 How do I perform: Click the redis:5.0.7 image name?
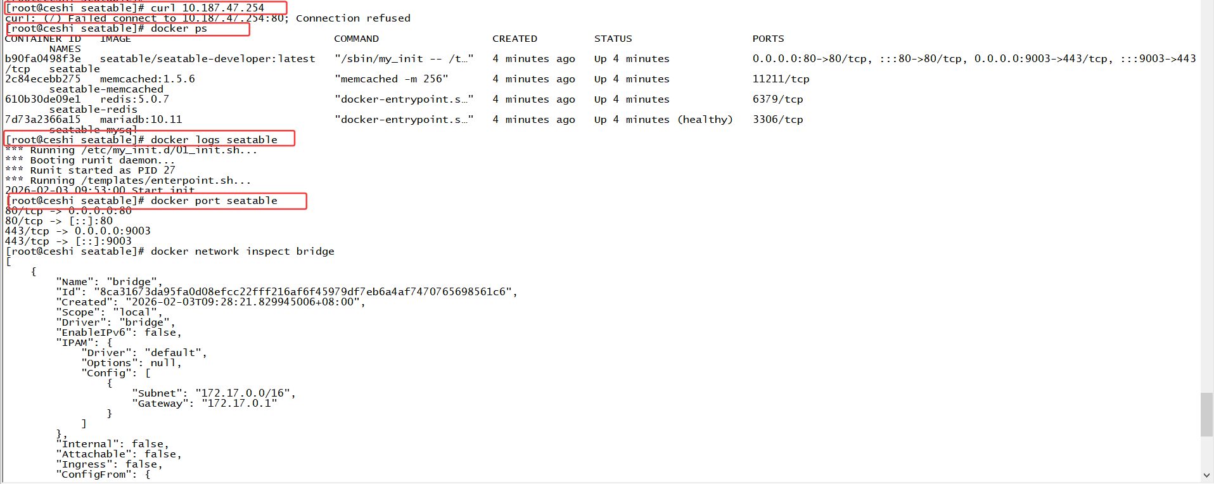pyautogui.click(x=134, y=99)
